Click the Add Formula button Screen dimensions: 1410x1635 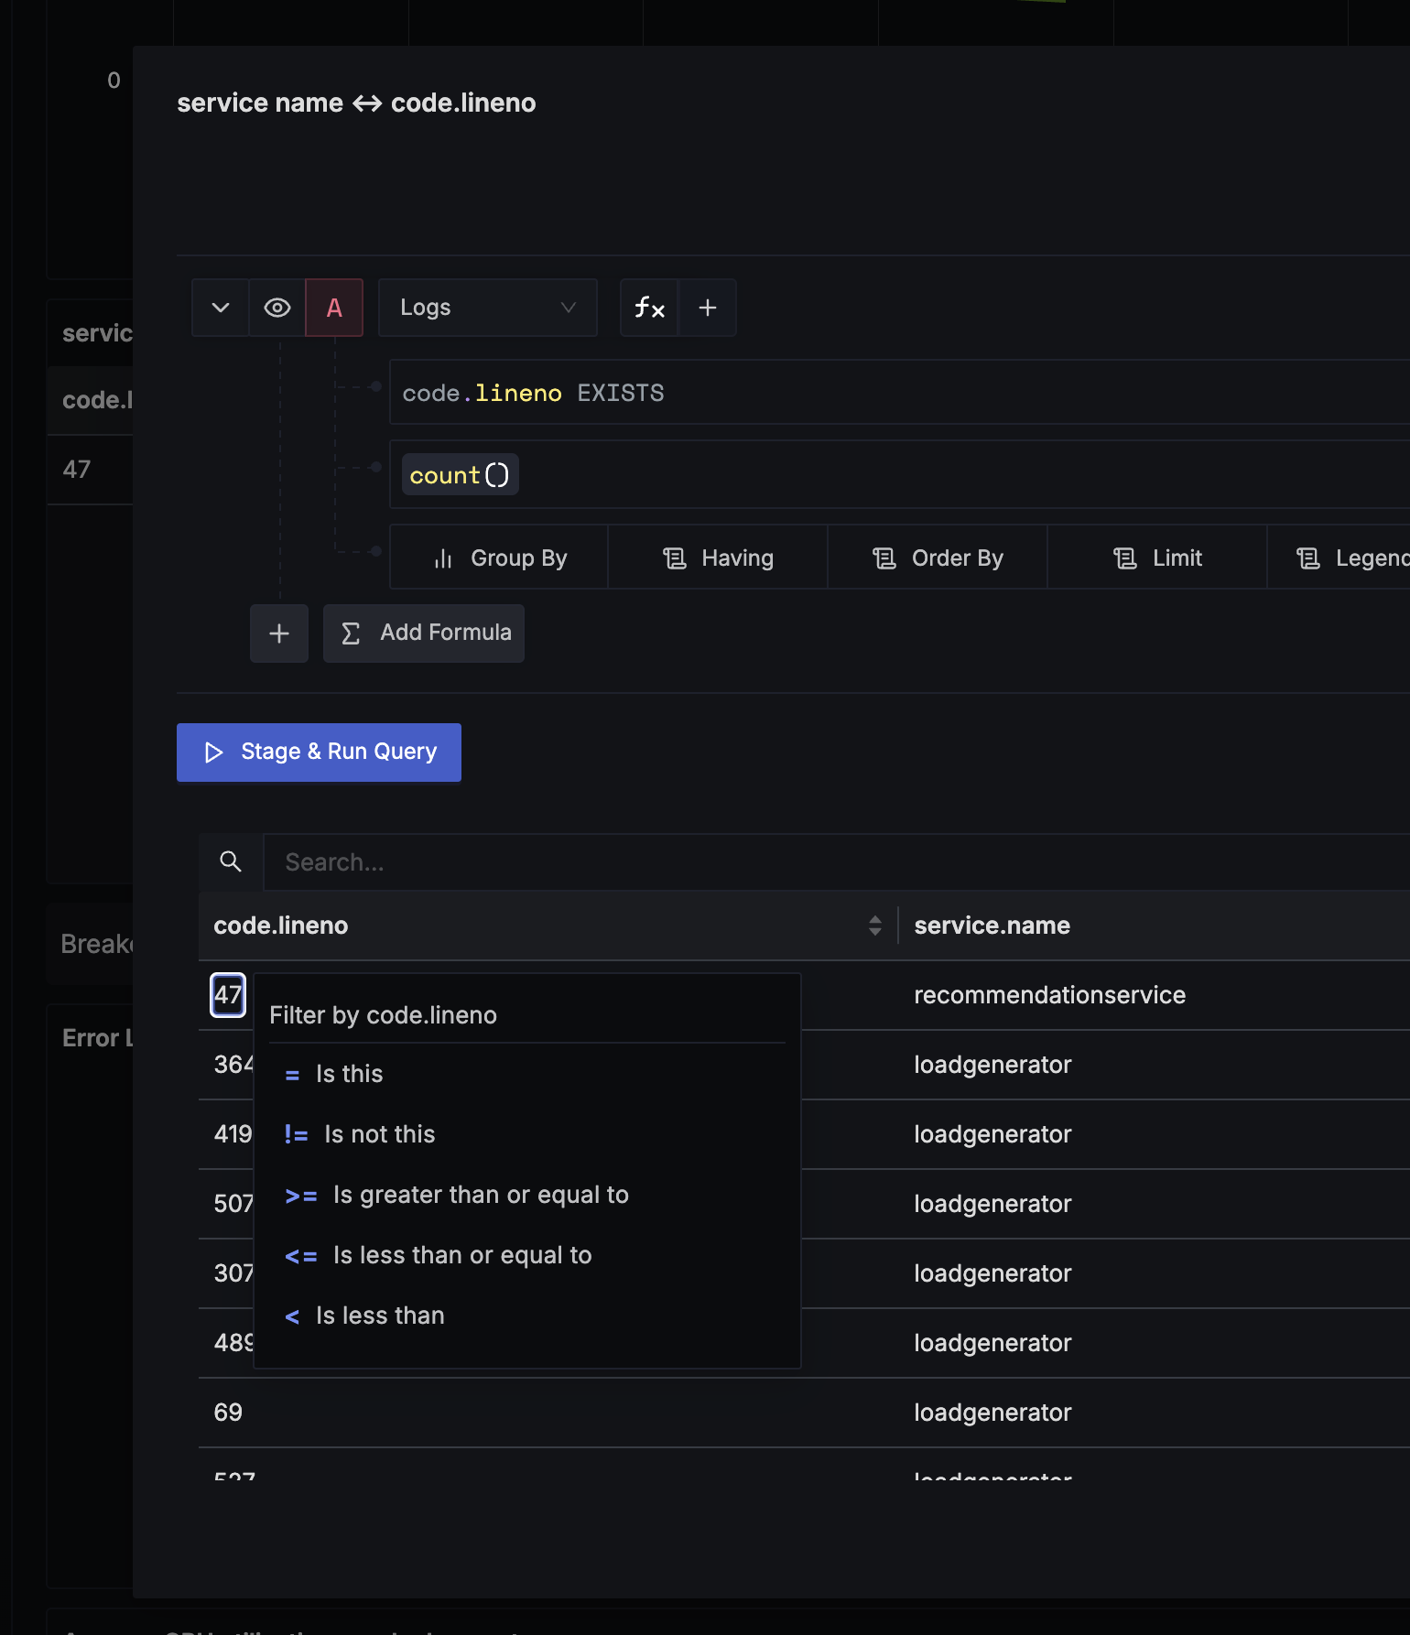tap(424, 633)
